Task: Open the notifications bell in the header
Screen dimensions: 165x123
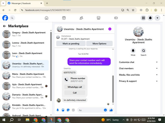Action: coord(150,18)
